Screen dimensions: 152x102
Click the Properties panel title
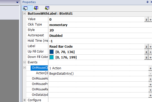(x=29, y=2)
